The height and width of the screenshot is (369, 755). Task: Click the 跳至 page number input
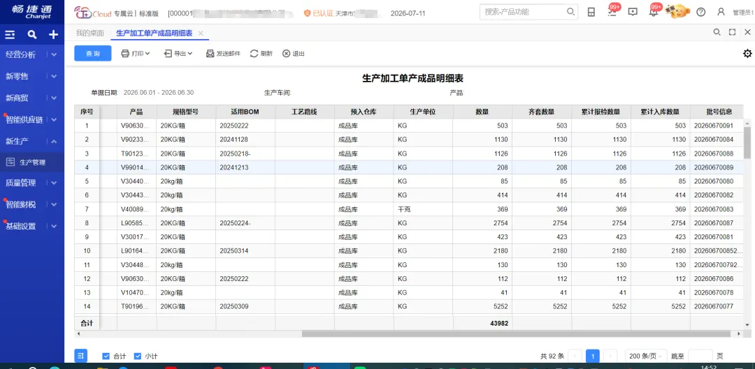tap(700, 356)
